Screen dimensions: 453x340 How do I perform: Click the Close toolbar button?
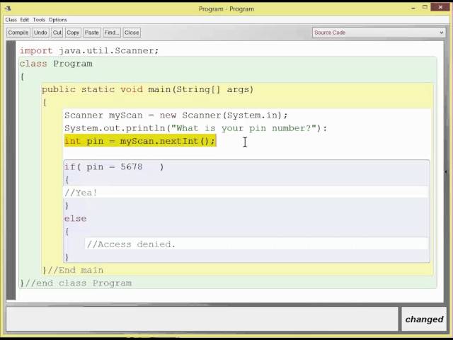coord(132,33)
